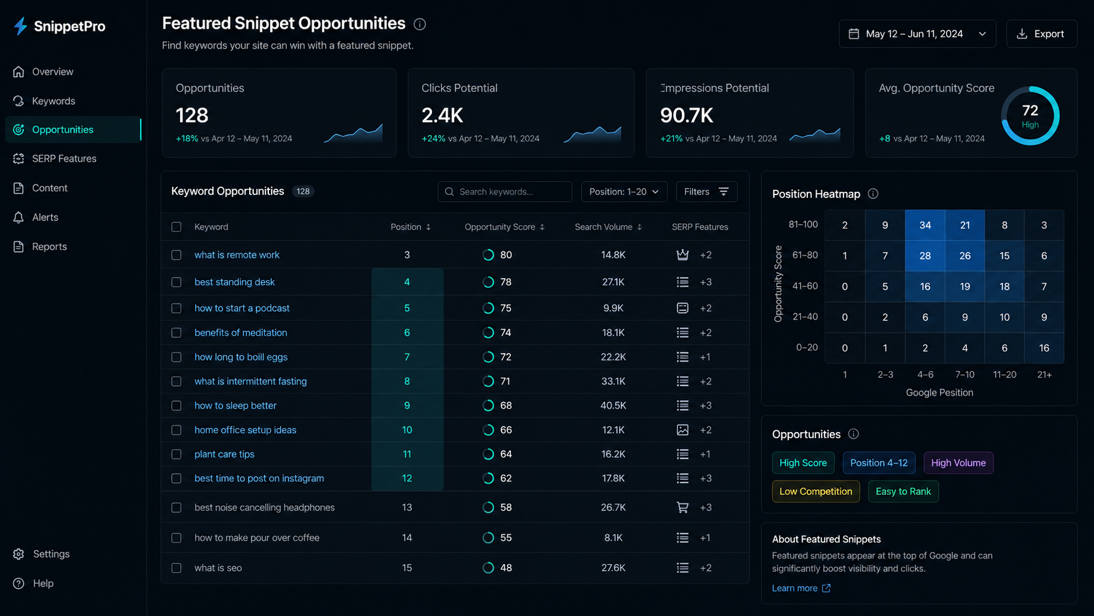The image size is (1094, 616).
Task: Click the list SERP icon for plant care tips
Action: point(682,454)
